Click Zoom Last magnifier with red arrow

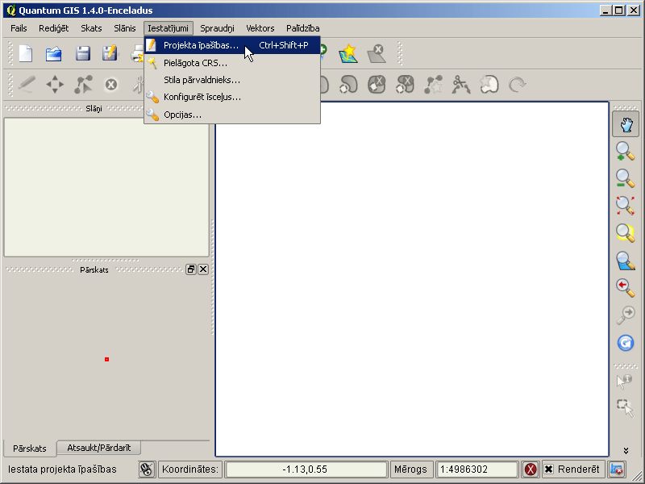tap(626, 288)
